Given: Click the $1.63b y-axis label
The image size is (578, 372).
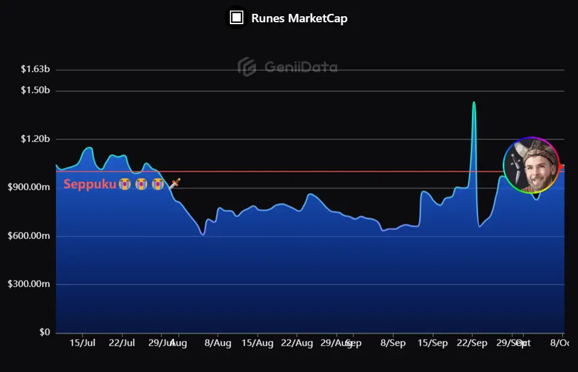Looking at the screenshot, I should [35, 69].
